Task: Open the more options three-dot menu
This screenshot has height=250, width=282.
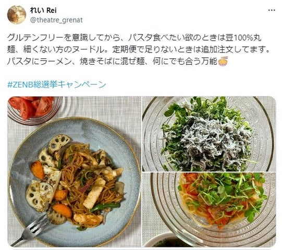Action: [272, 10]
